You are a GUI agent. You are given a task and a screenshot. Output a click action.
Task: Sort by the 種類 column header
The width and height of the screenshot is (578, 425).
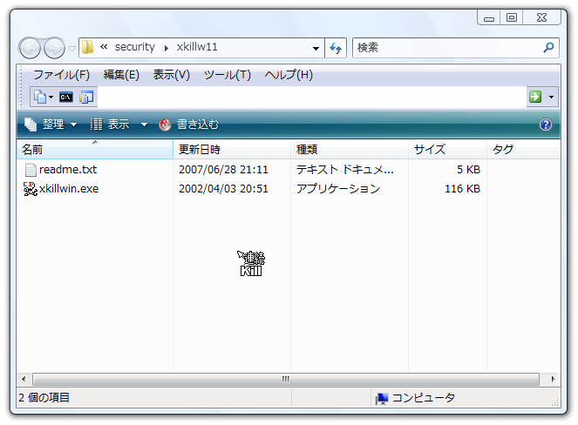coord(350,150)
